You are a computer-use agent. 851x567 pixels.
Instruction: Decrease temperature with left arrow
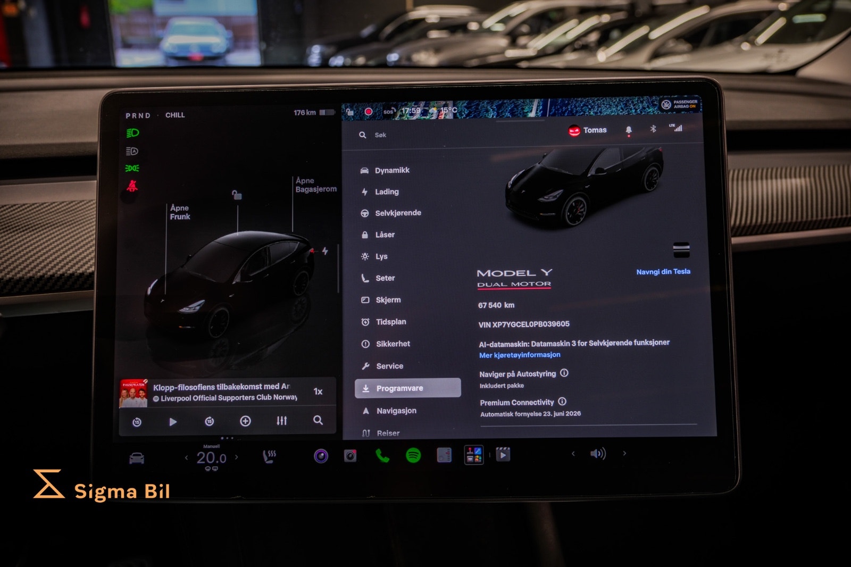point(186,457)
